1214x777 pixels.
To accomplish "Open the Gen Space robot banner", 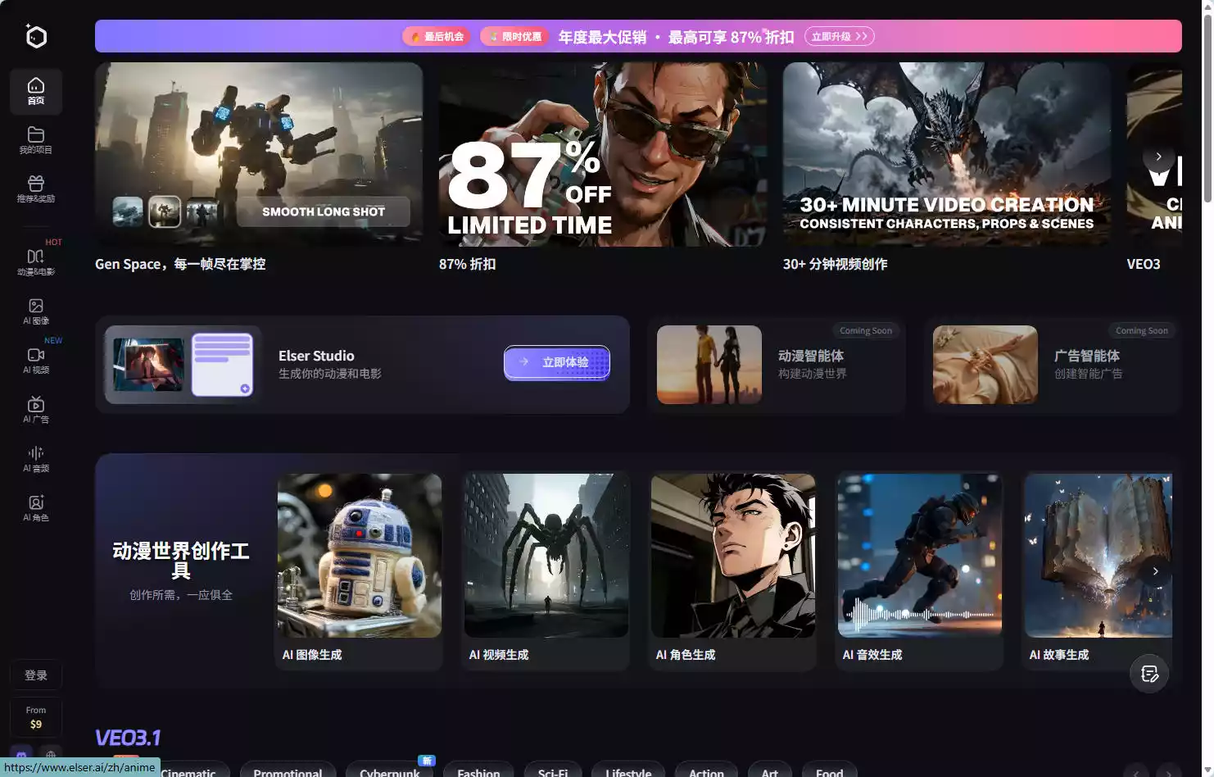I will pos(259,154).
